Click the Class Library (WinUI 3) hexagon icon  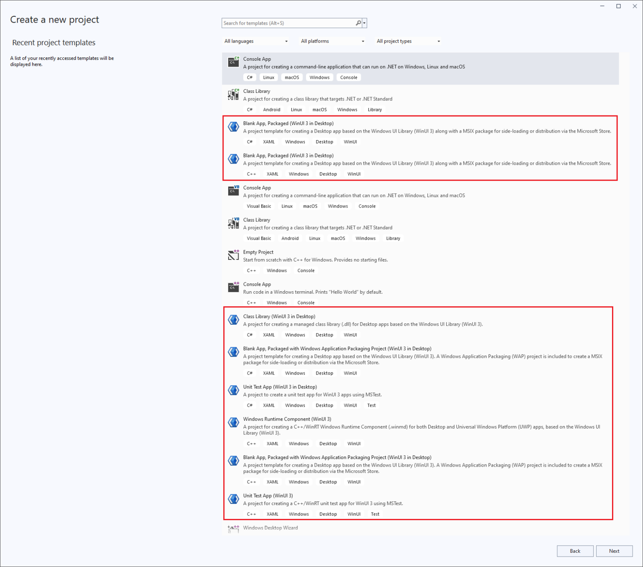(233, 319)
